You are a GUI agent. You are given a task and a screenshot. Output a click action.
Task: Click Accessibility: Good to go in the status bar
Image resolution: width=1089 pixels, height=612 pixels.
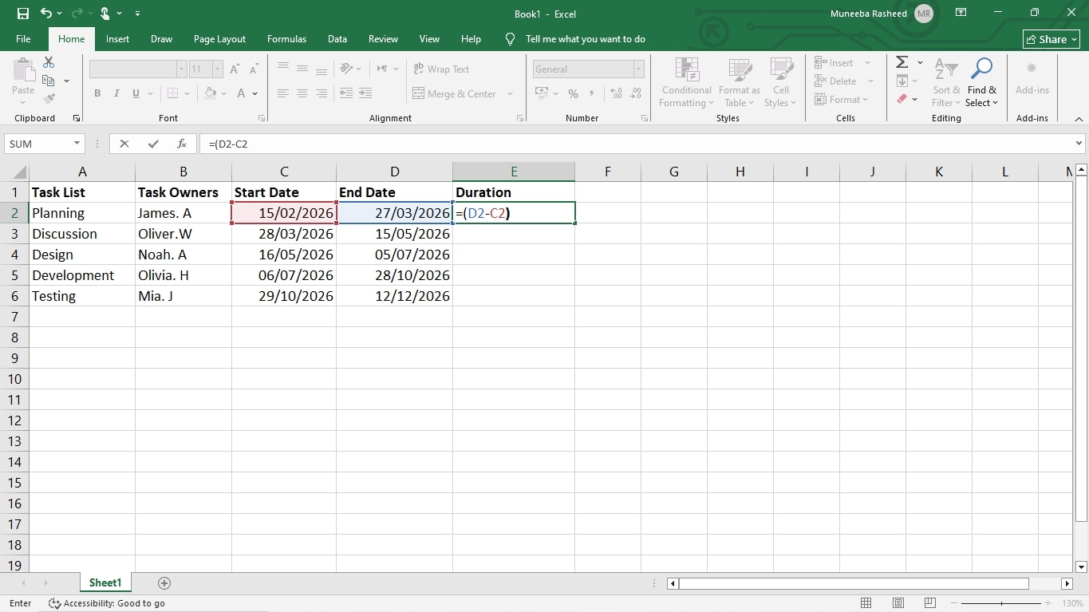coord(107,603)
